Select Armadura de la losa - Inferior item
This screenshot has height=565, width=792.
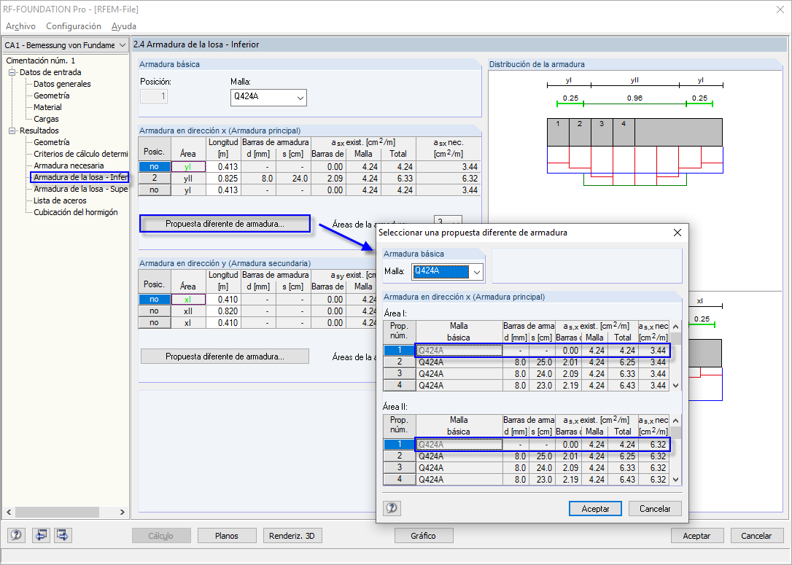pyautogui.click(x=80, y=177)
